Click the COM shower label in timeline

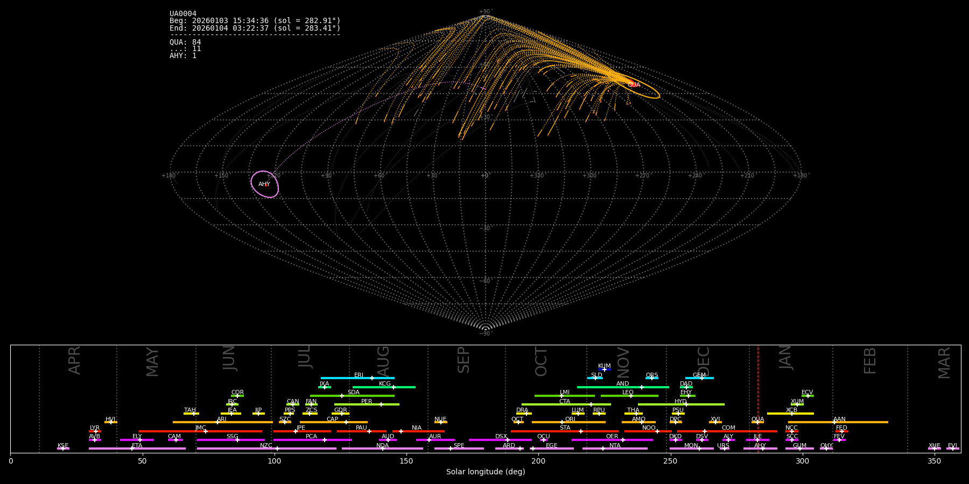728,428
